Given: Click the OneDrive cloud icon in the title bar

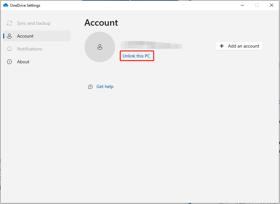Looking at the screenshot, I should click(x=5, y=5).
